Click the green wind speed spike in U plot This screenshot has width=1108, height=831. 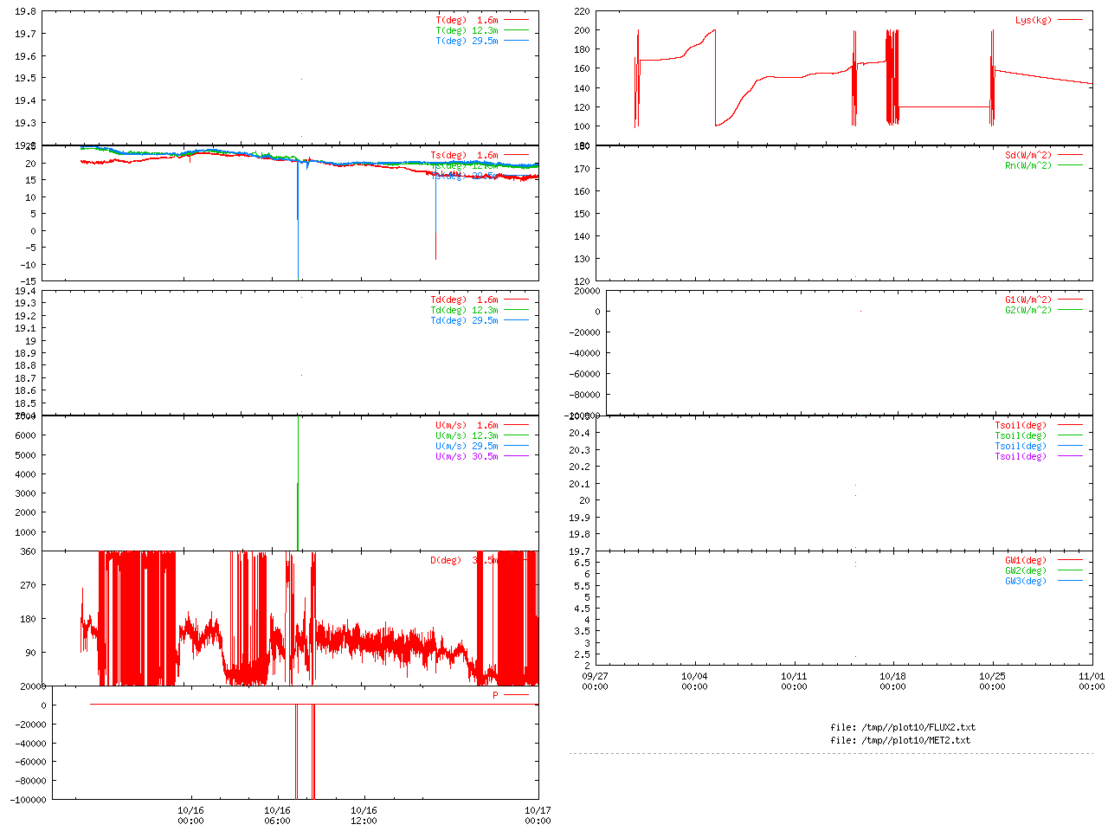coord(298,485)
